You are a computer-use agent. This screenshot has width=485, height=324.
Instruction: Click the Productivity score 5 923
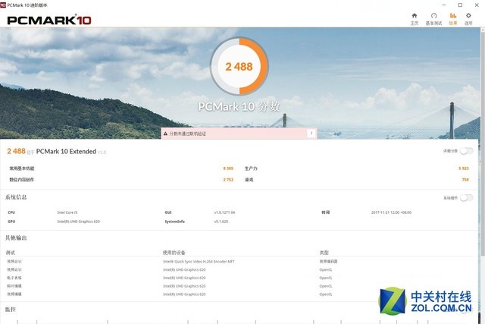pos(464,168)
